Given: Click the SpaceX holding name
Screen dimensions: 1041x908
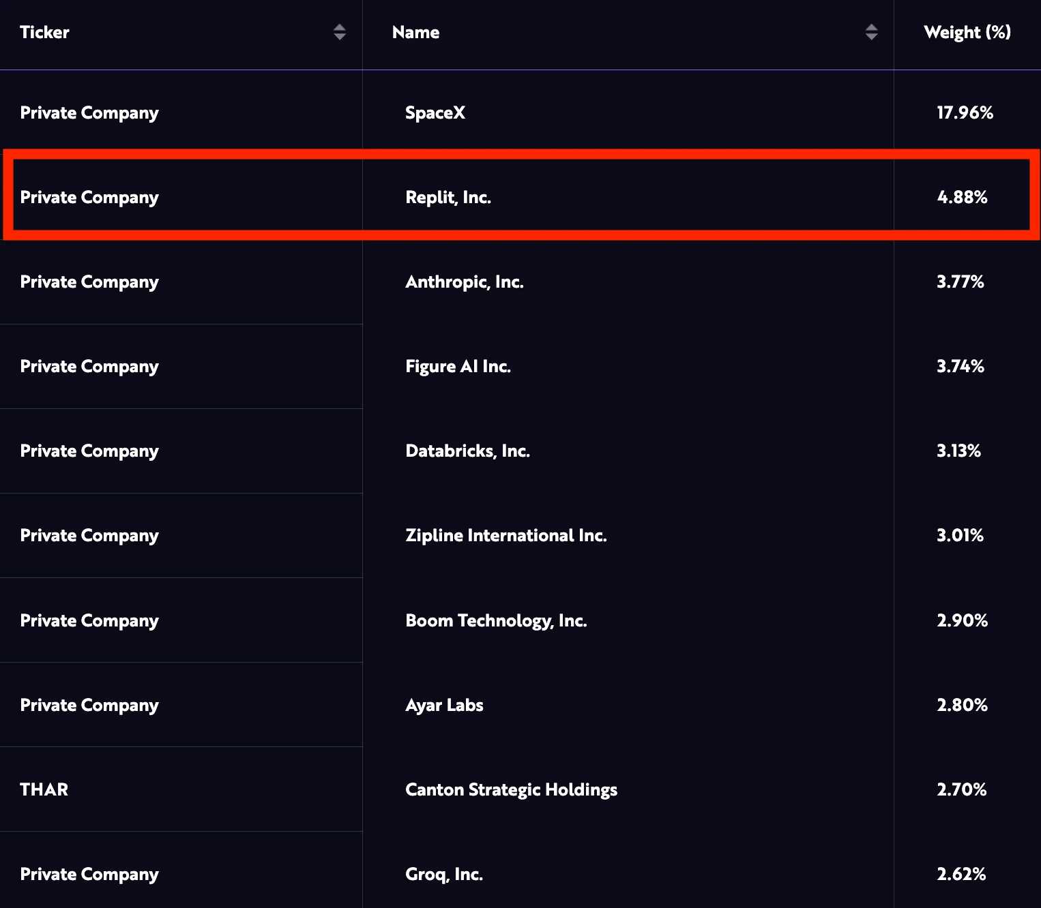Looking at the screenshot, I should pos(435,112).
